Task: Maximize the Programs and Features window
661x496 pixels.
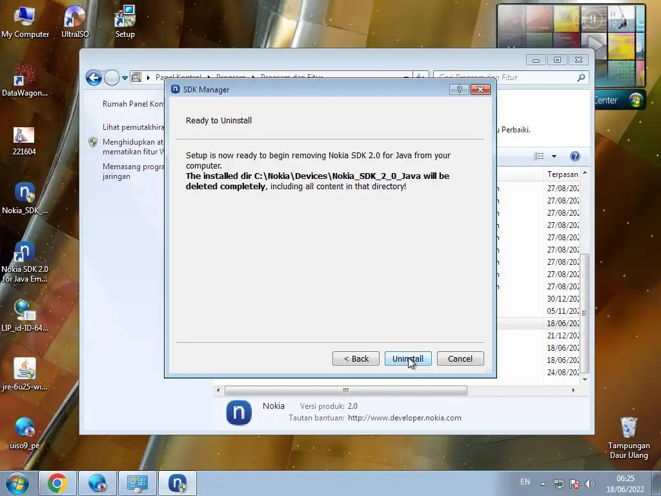Action: 557,60
